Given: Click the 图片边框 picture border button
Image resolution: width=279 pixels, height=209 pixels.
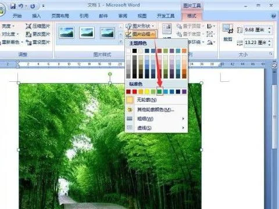Looking at the screenshot, I should [x=141, y=34].
